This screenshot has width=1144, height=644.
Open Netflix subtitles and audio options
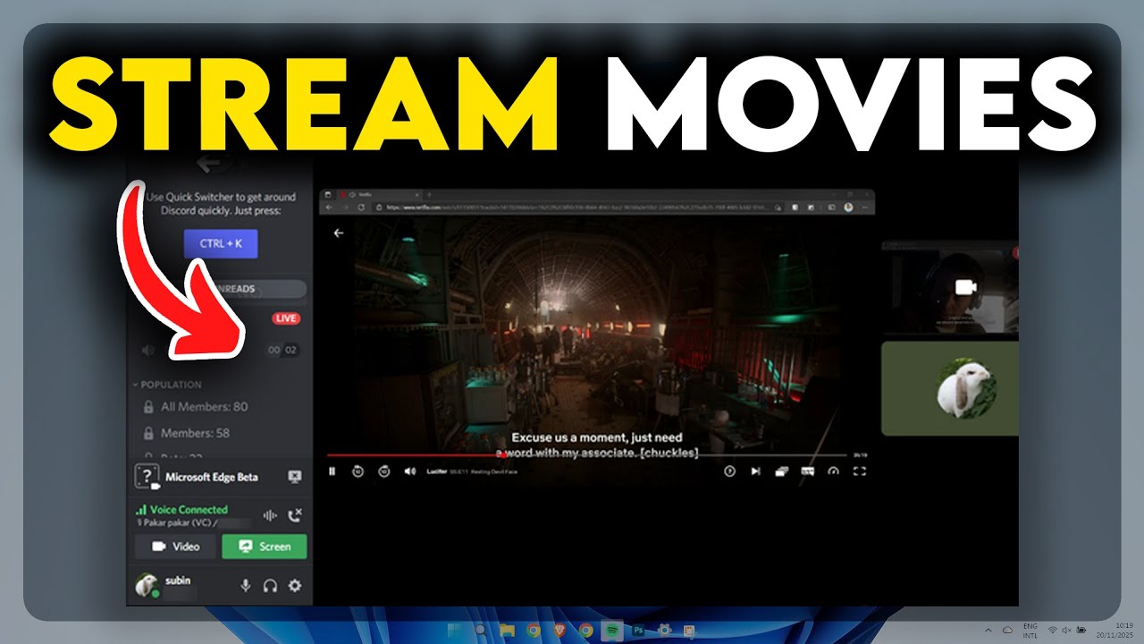coord(807,471)
